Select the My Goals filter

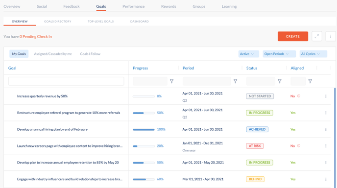click(x=19, y=54)
